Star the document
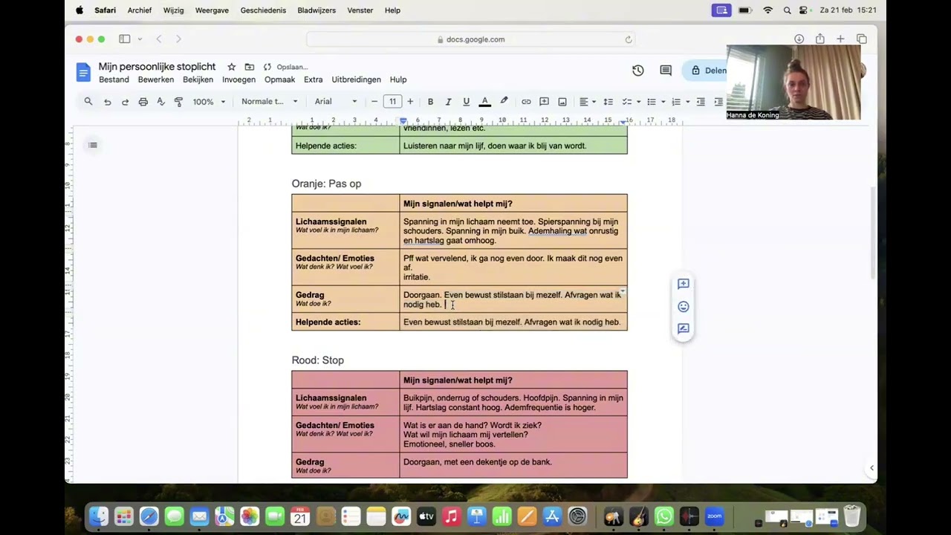This screenshot has height=535, width=951. [x=231, y=67]
